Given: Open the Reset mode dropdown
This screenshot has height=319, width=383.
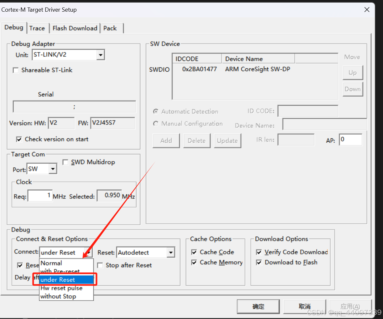Looking at the screenshot, I should coord(170,252).
